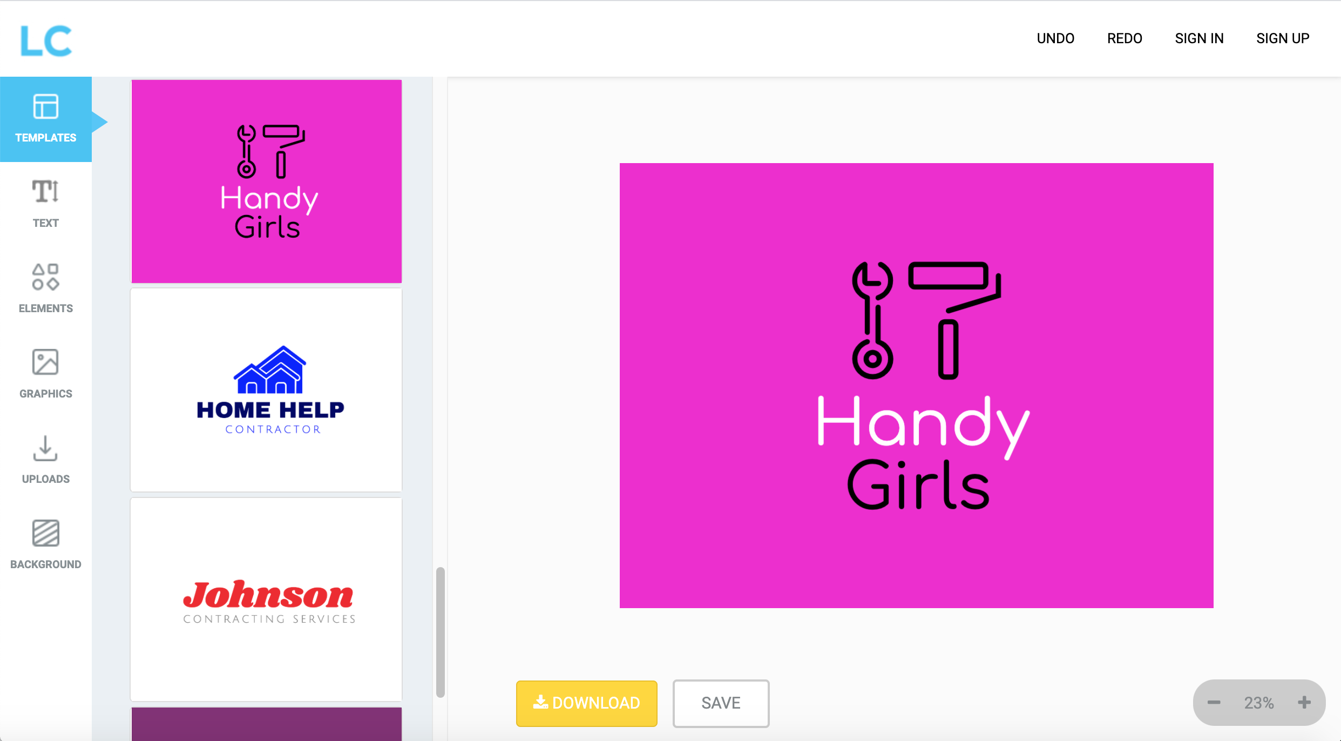This screenshot has height=741, width=1341.
Task: Open the Sign In link
Action: [1199, 38]
